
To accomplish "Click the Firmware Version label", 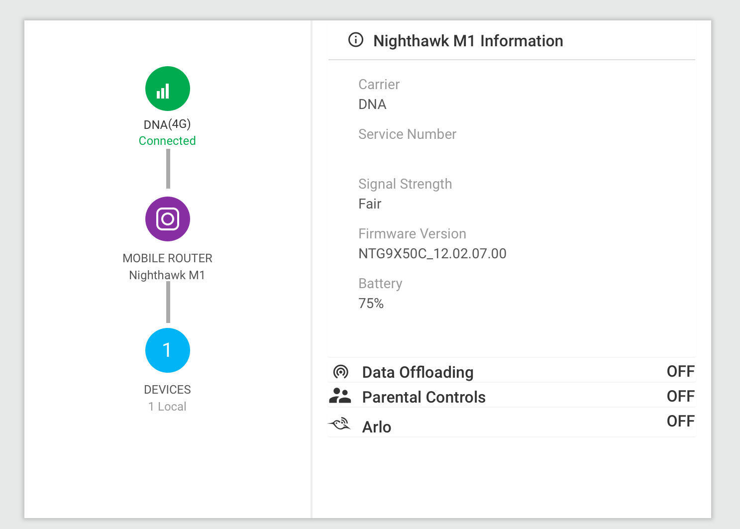I will coord(412,233).
